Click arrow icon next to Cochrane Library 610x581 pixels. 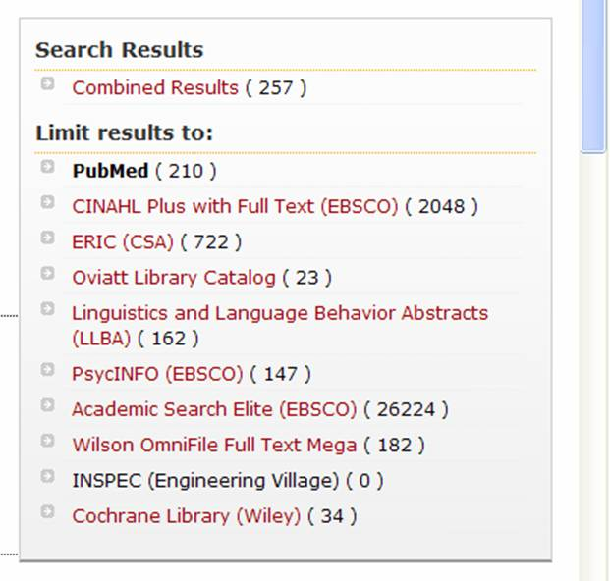[47, 512]
